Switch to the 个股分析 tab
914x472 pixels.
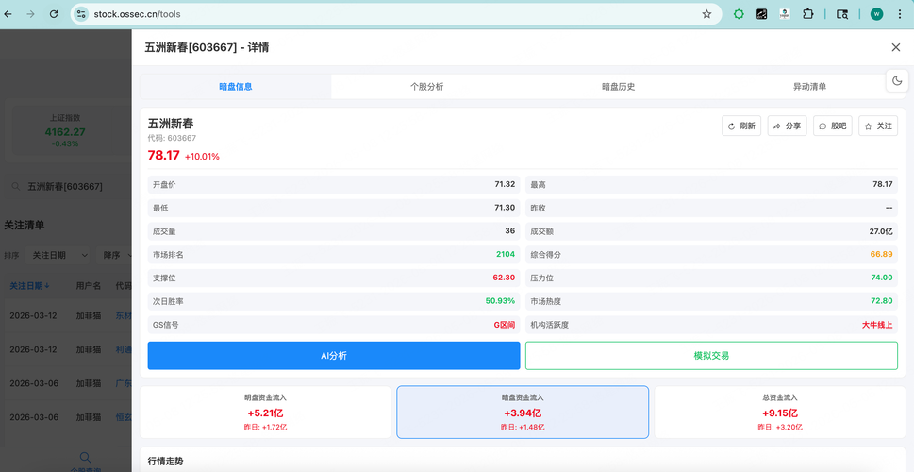point(426,86)
